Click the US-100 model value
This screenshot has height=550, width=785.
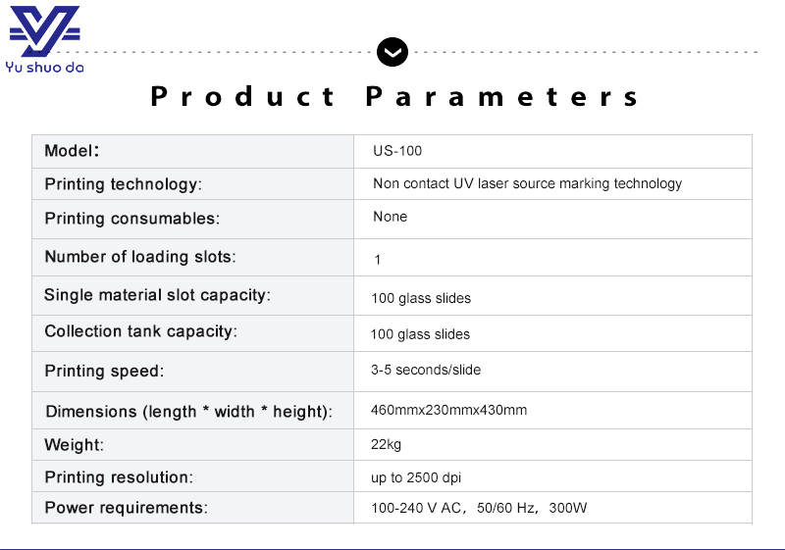tap(397, 151)
